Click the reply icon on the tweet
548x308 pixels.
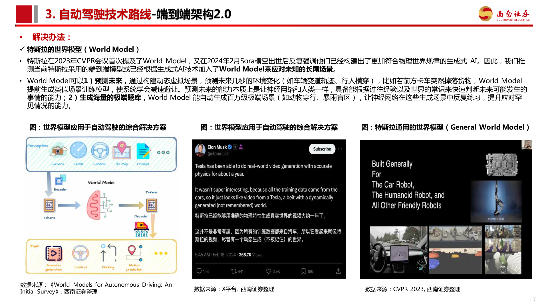tap(199, 271)
